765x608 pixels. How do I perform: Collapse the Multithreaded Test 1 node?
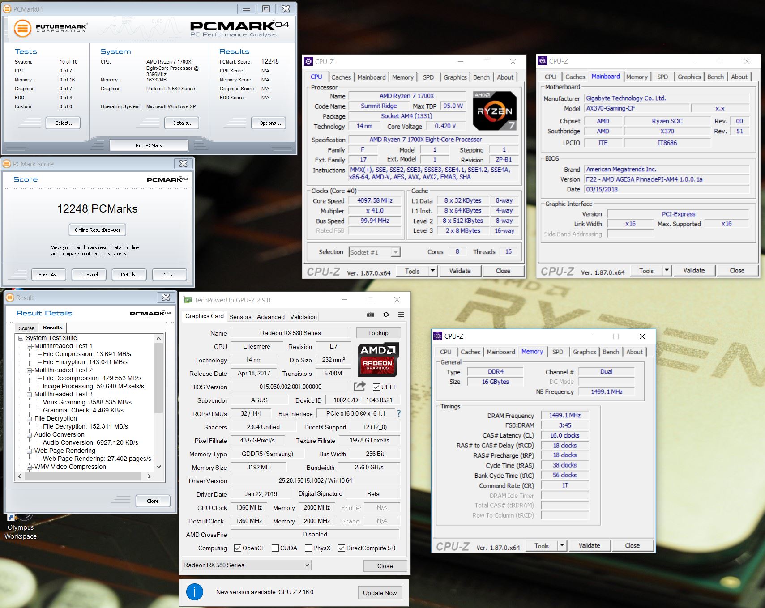click(30, 346)
